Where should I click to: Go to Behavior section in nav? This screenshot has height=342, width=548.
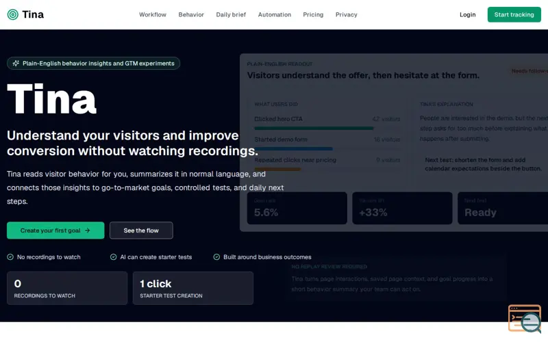[x=191, y=14]
